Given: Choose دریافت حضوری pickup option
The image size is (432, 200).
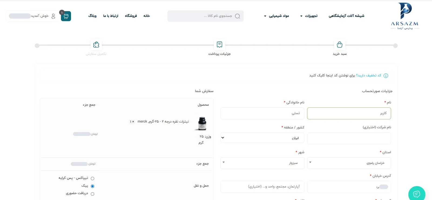Looking at the screenshot, I should click(x=92, y=194).
